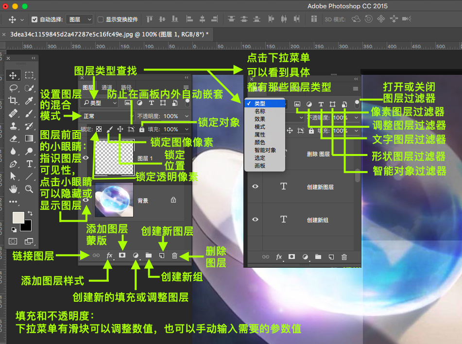Add a layer mask
This screenshot has width=462, height=344.
(122, 255)
